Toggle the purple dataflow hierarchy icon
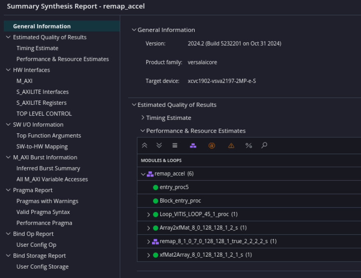 click(x=193, y=145)
